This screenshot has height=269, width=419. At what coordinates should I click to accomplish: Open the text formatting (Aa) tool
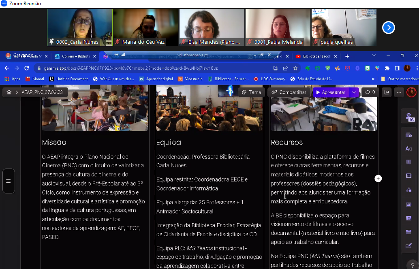(x=408, y=149)
